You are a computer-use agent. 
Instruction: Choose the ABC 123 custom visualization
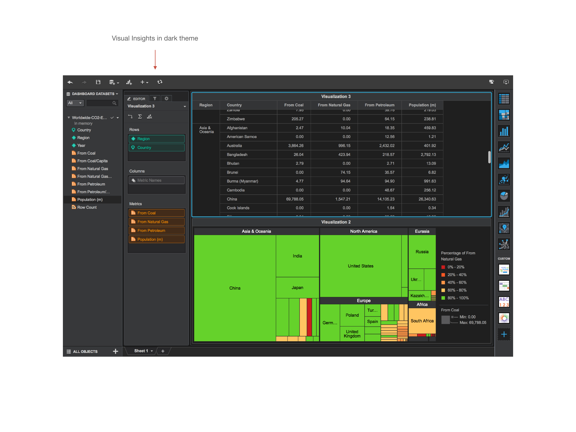click(504, 302)
